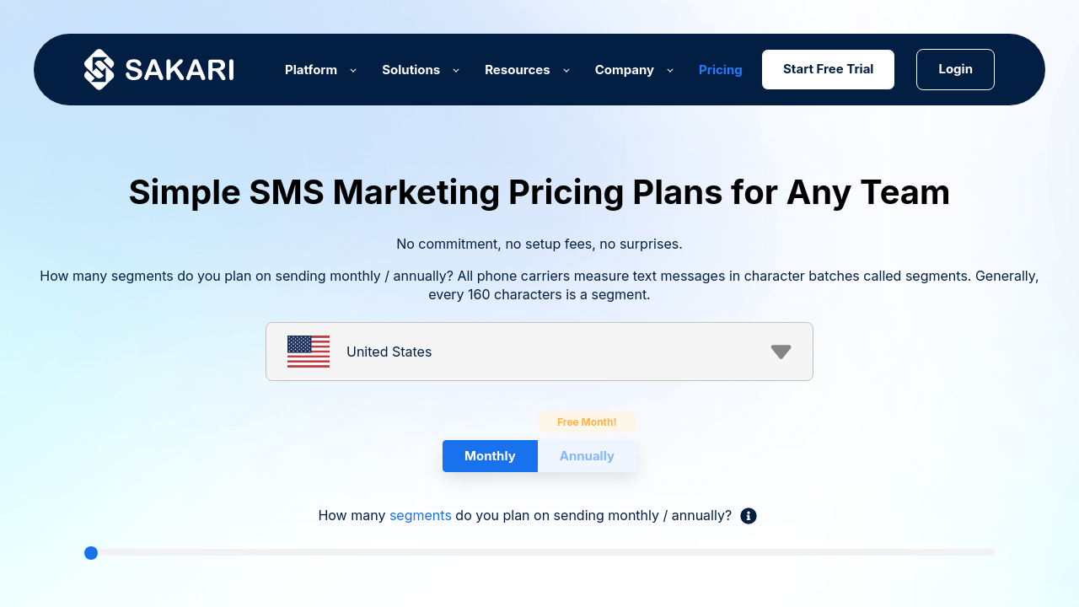The width and height of the screenshot is (1079, 607).
Task: Click the Sakari logo icon
Action: (x=99, y=69)
